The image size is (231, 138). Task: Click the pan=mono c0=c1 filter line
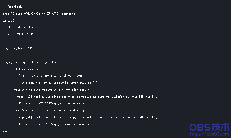(59, 83)
